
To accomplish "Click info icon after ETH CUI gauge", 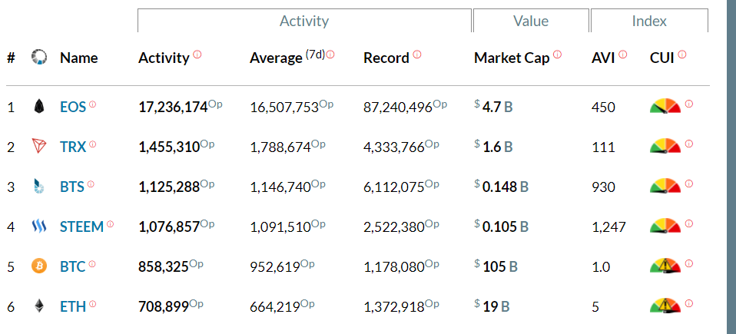I will click(688, 303).
